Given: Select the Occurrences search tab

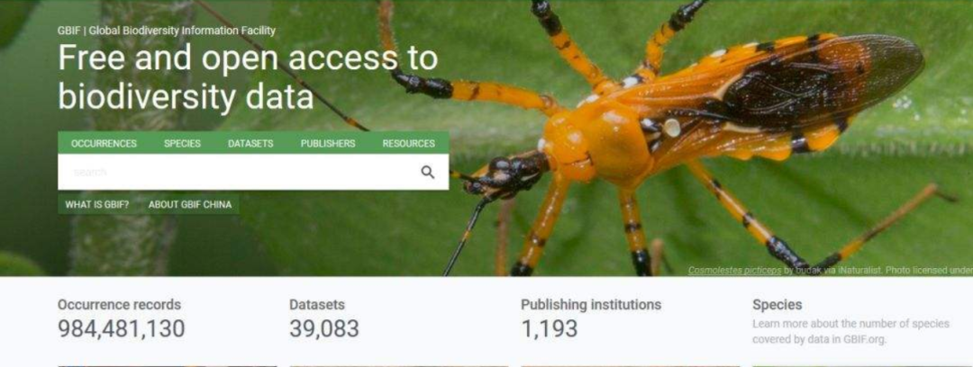Looking at the screenshot, I should coord(104,143).
